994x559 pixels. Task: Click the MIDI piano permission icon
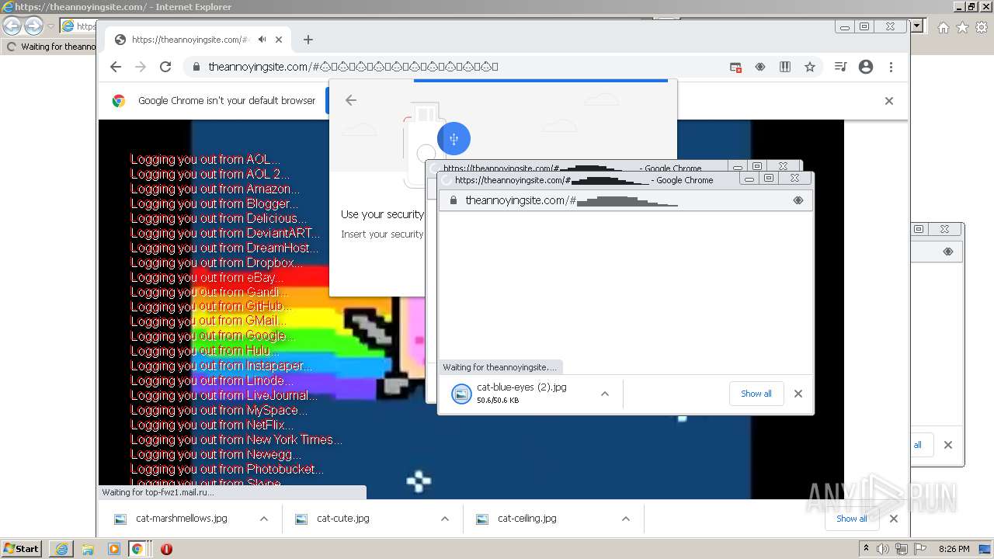(x=785, y=67)
